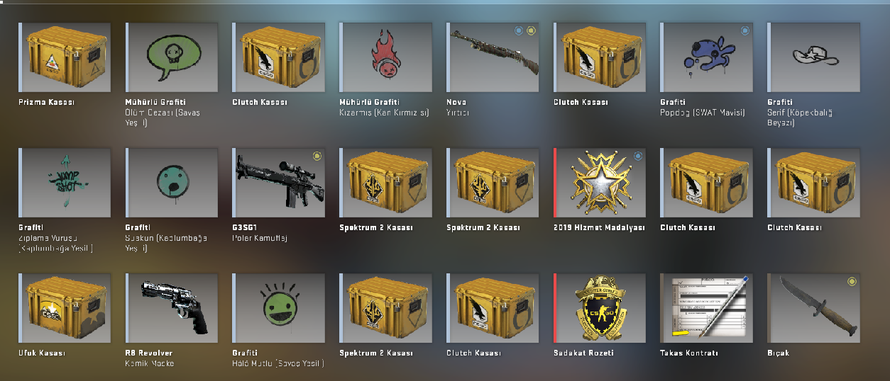
Task: Click the R8 Revolver Kemik Maske item
Action: (x=172, y=308)
